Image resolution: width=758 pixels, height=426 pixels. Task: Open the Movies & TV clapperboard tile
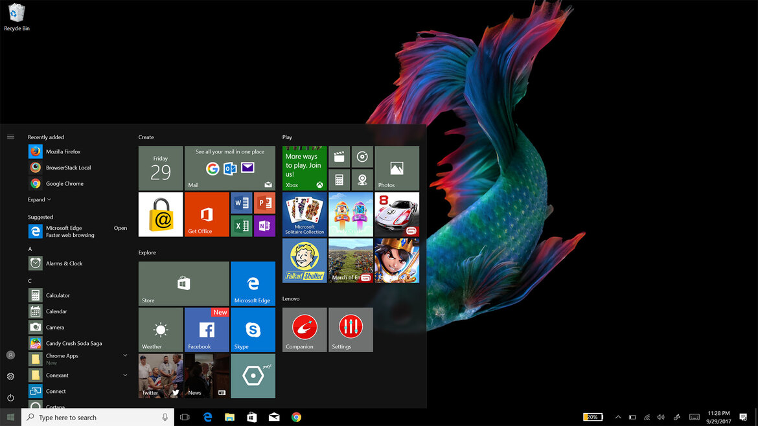point(339,157)
